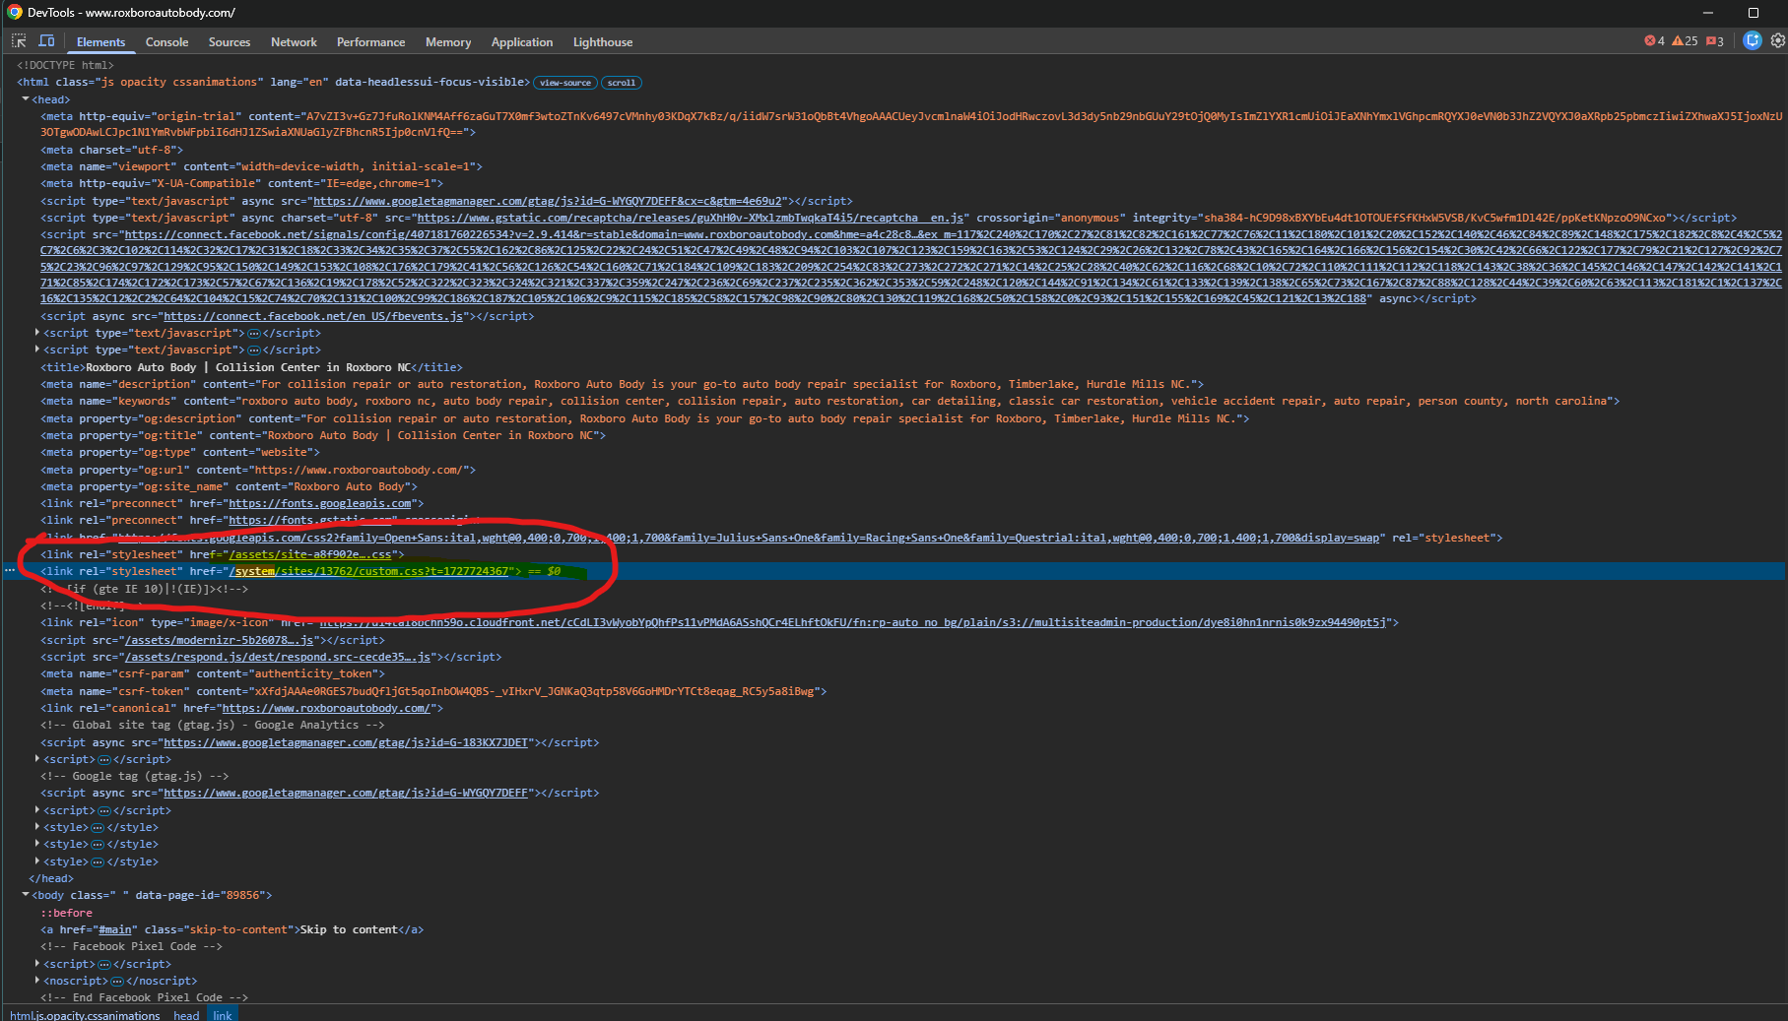Click the ellipsis in the first style node
The height and width of the screenshot is (1021, 1788).
(98, 828)
